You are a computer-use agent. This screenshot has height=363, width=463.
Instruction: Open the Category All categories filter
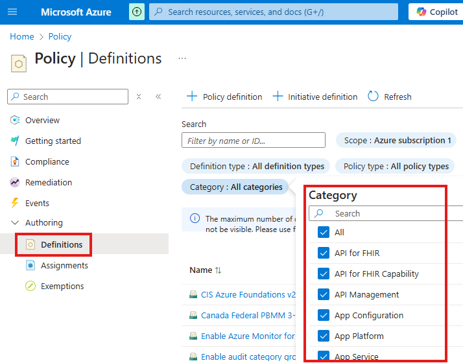[235, 187]
